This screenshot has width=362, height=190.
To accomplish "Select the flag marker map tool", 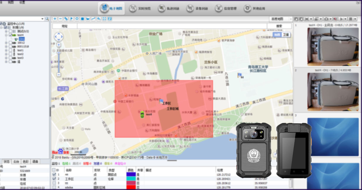I will click(x=72, y=19).
